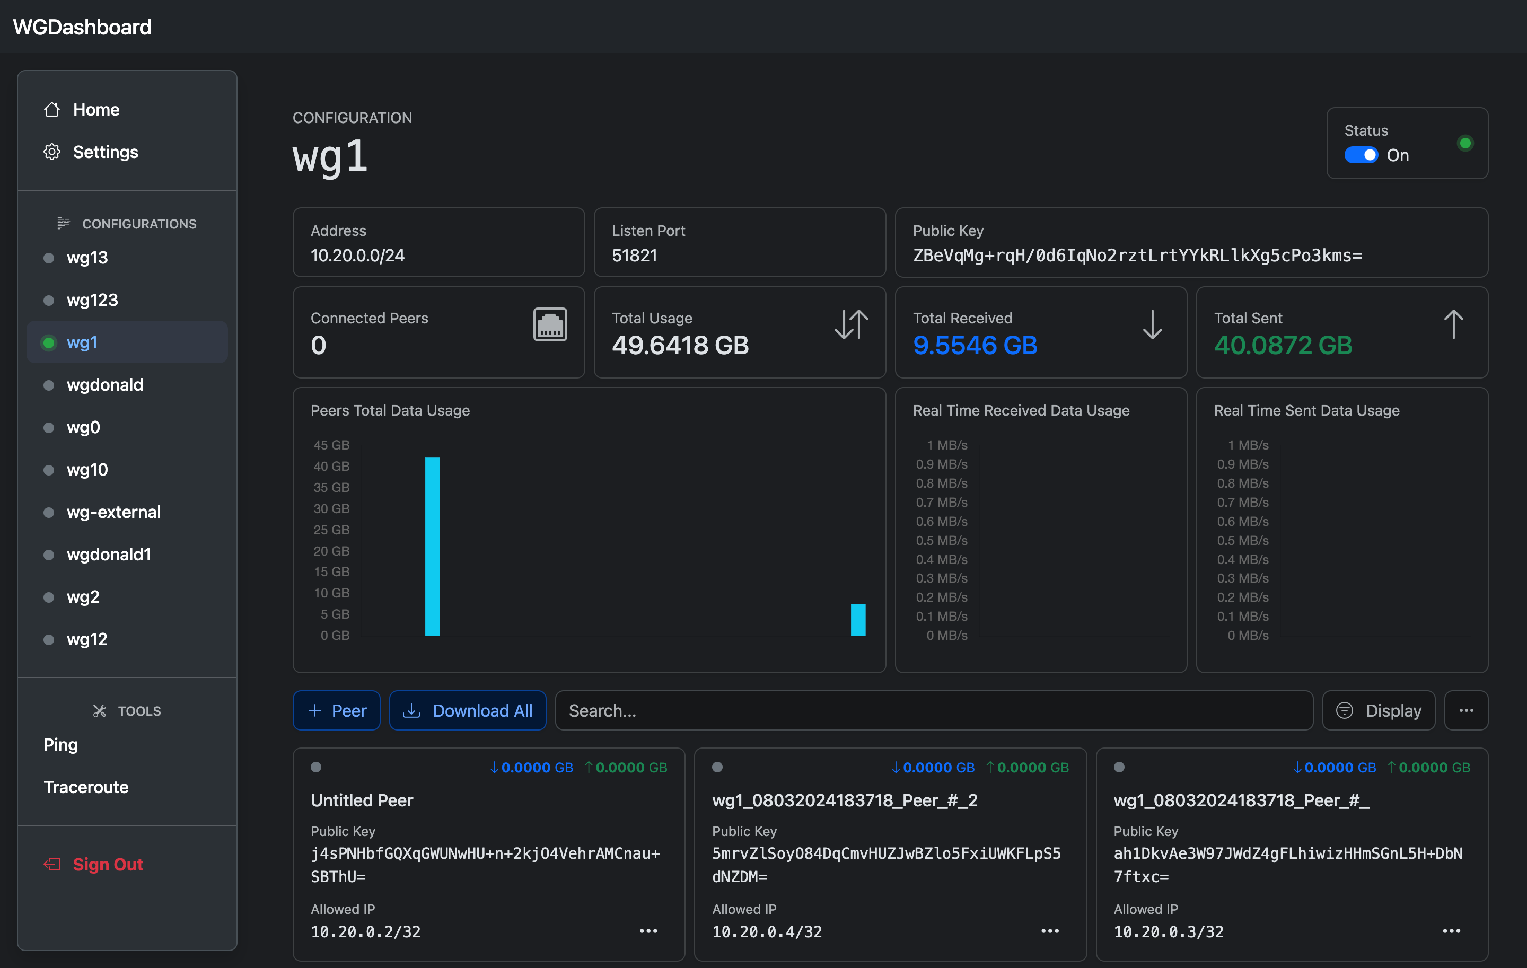This screenshot has height=968, width=1527.
Task: Select wg-external configuration
Action: [x=127, y=512]
